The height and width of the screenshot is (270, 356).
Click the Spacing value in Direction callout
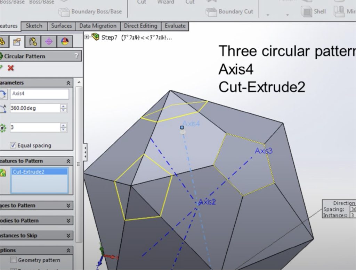tap(353, 209)
